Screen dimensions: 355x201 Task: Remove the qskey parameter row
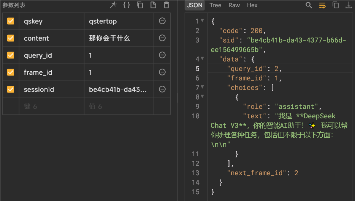162,21
